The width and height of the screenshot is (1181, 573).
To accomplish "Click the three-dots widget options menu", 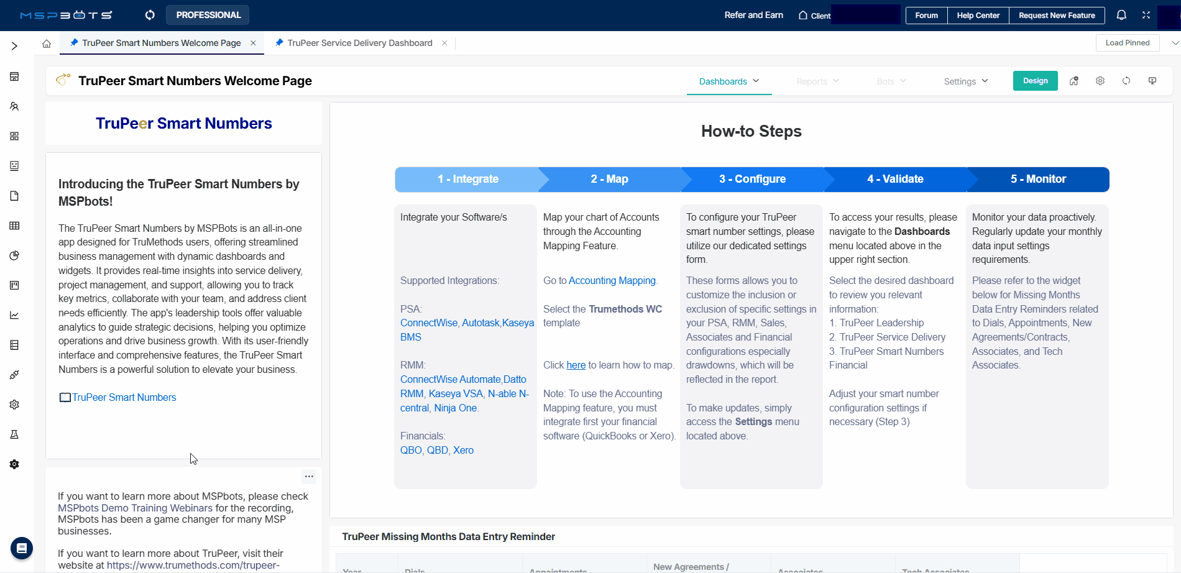I will pos(309,477).
